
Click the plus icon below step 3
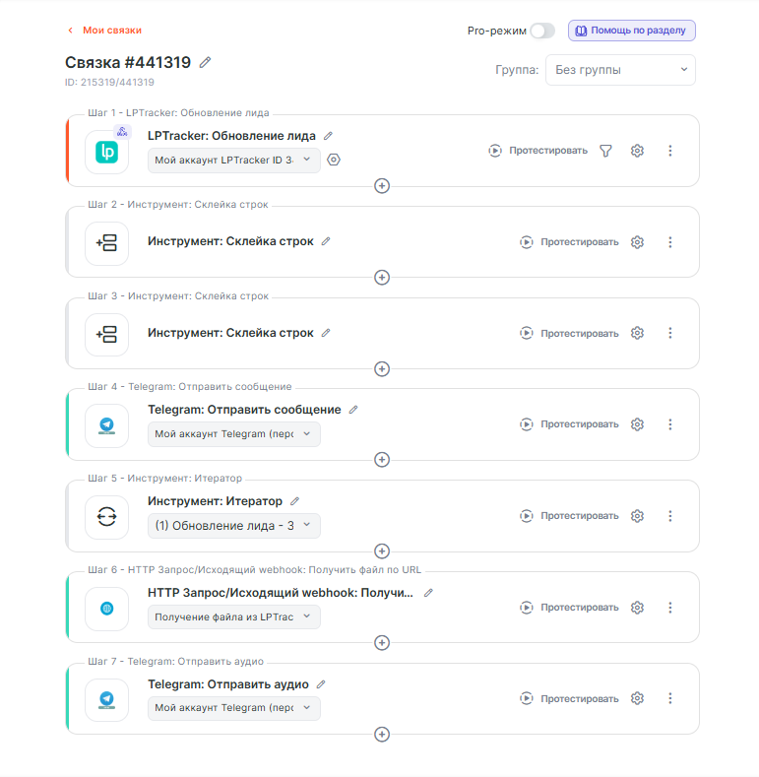click(x=382, y=368)
